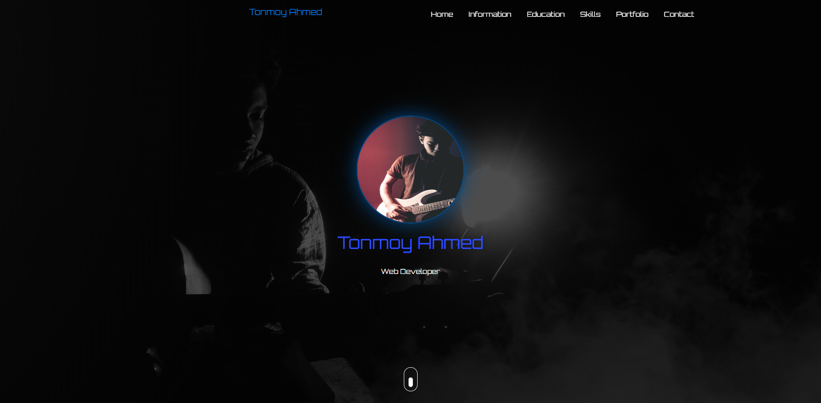The width and height of the screenshot is (821, 403).
Task: Click the Web Developer subtitle text
Action: [410, 271]
